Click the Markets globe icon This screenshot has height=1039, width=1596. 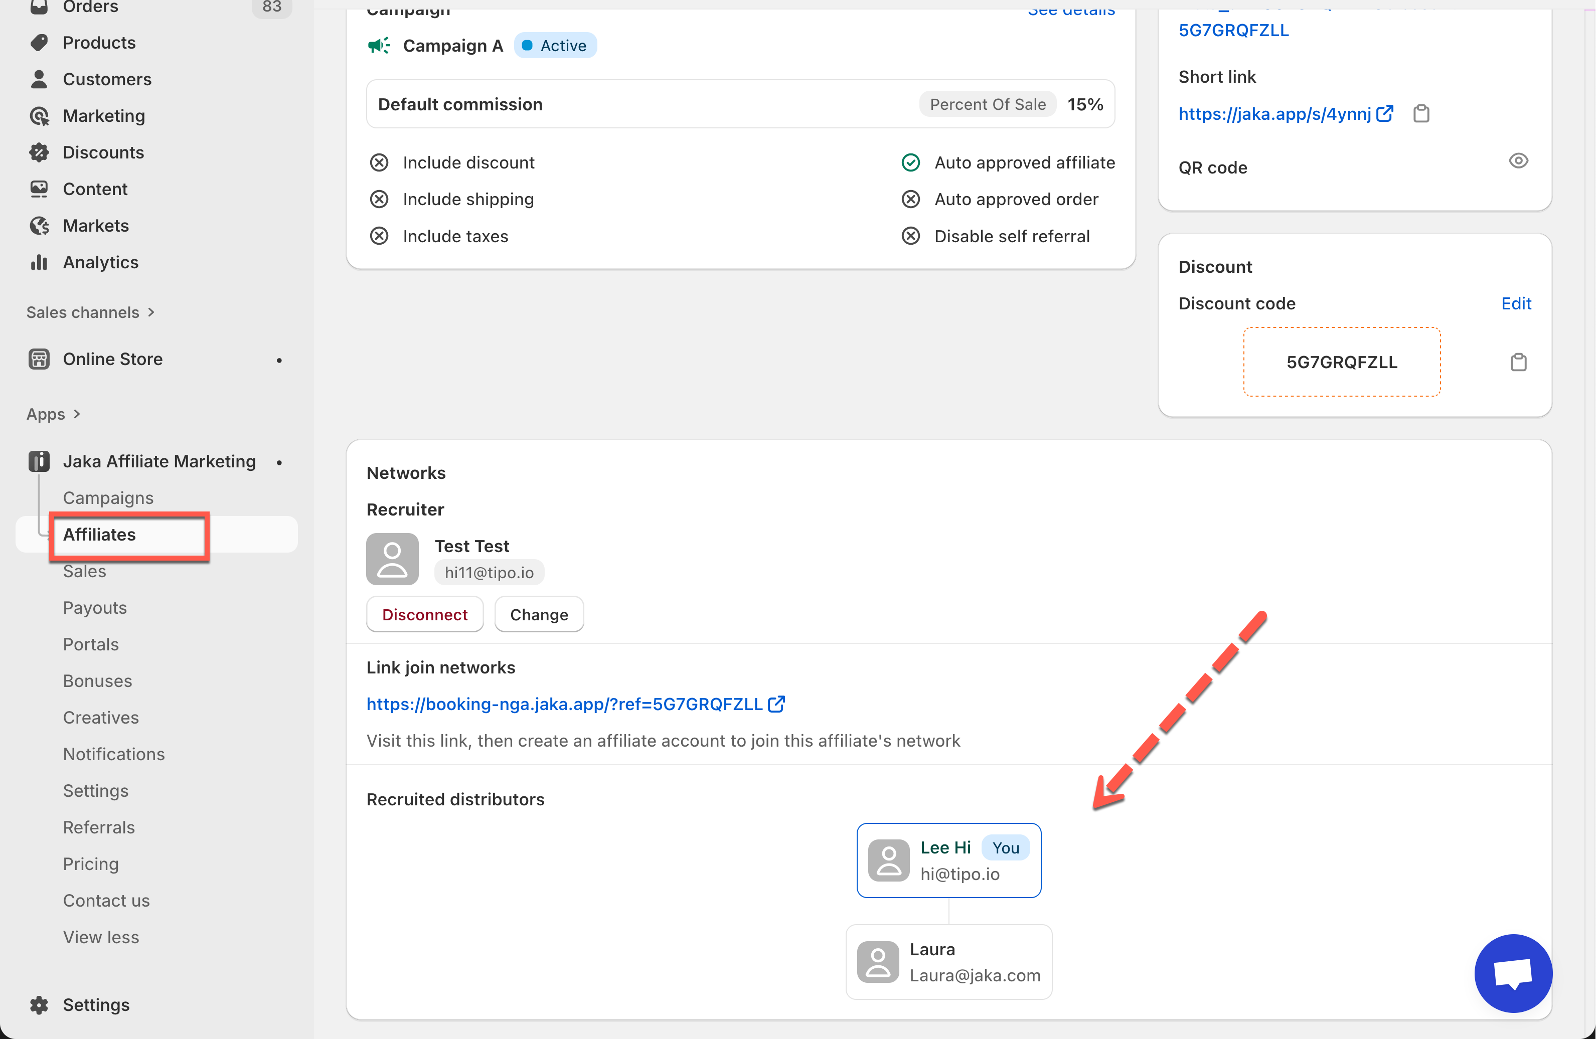click(x=39, y=226)
